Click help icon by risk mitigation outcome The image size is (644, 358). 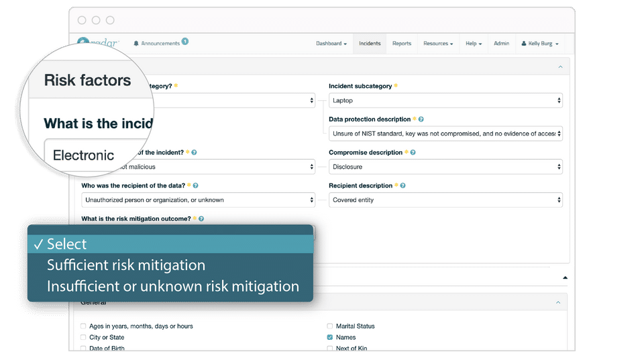(x=201, y=219)
